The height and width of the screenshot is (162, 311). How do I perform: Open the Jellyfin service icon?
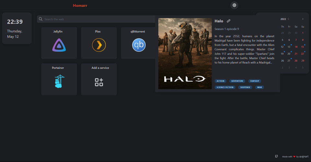coord(59,45)
